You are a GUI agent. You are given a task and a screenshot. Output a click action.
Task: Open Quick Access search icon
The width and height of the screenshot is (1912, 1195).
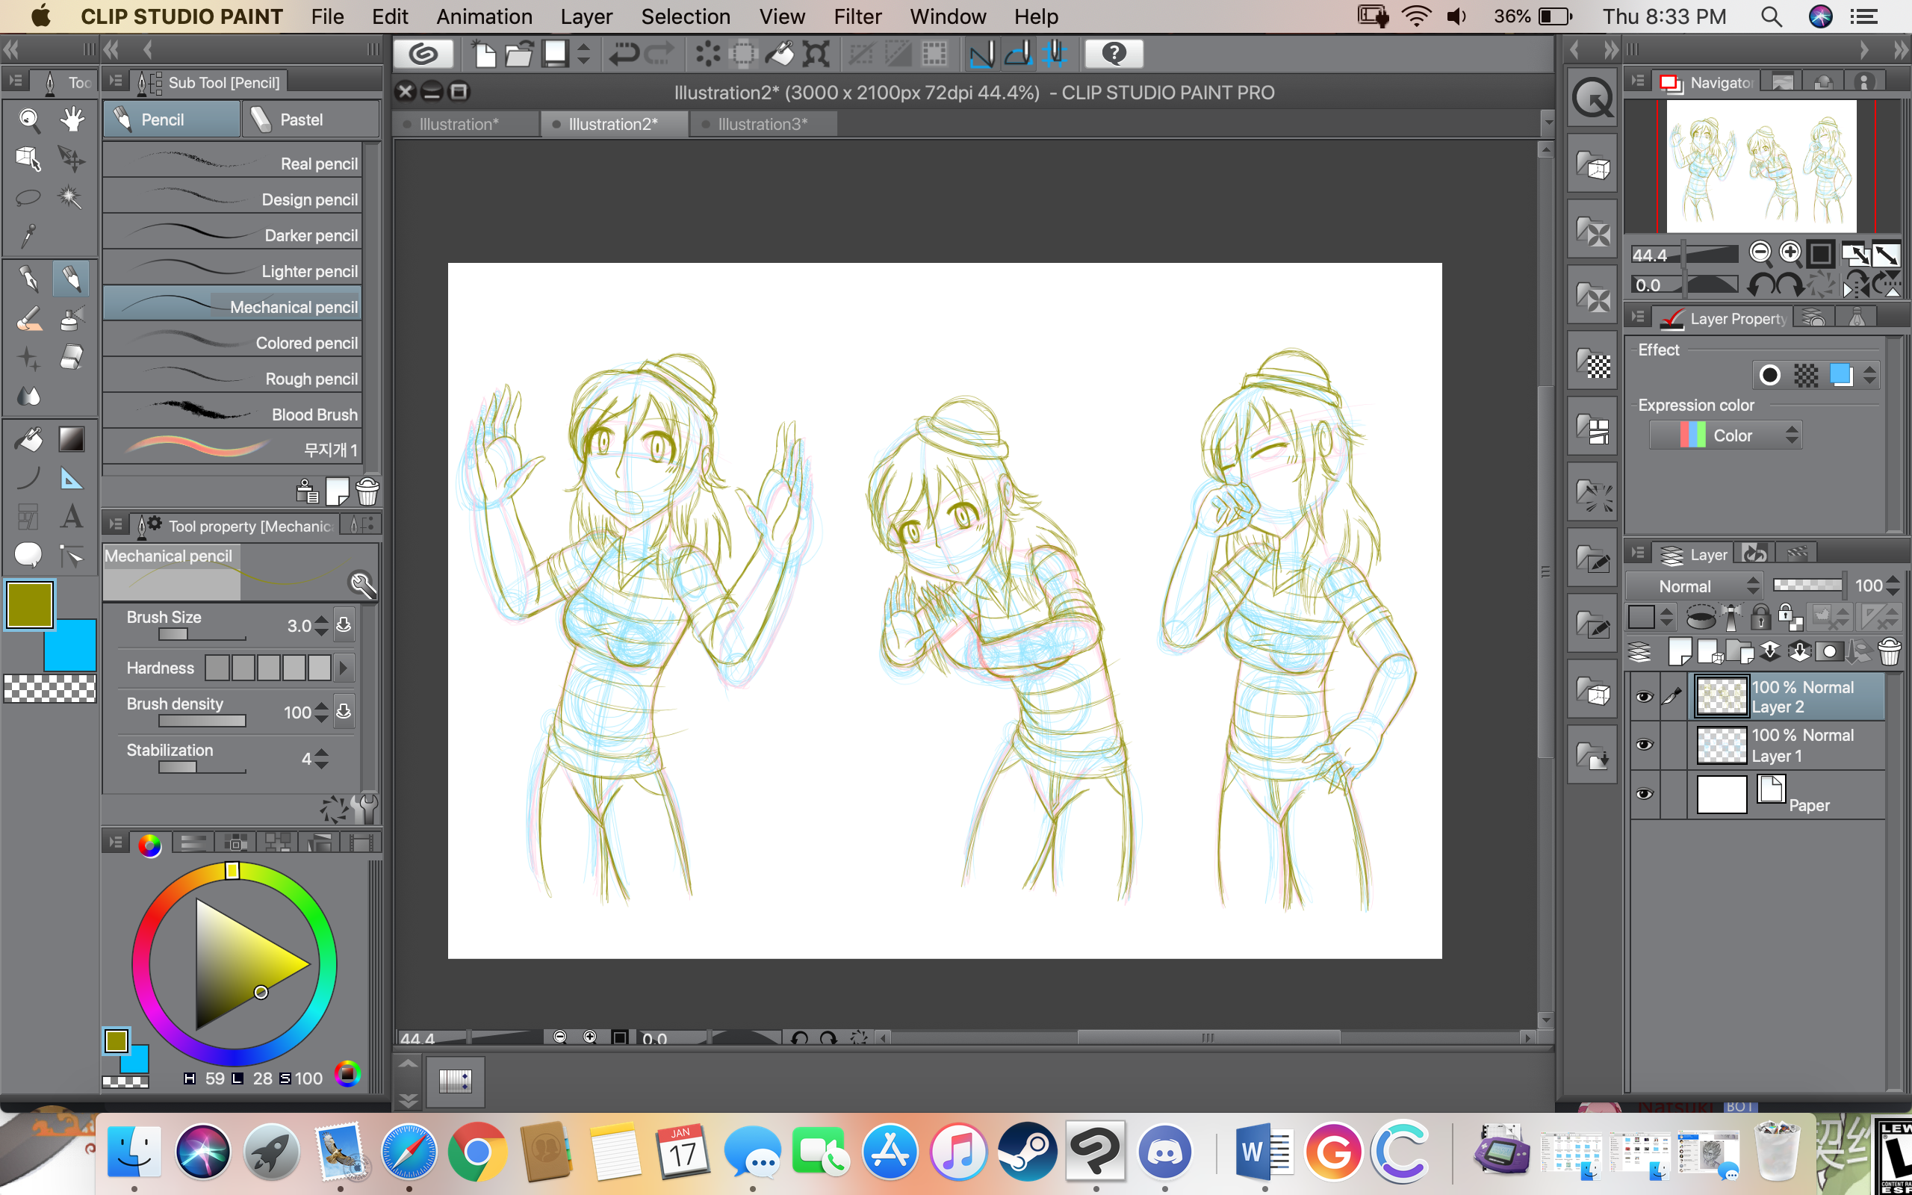coord(1592,99)
